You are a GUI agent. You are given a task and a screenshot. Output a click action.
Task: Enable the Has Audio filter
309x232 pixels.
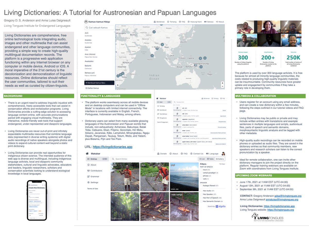coord(201,190)
